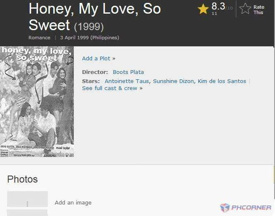
Task: Open Kim de los Santos's profile
Action: 222,81
